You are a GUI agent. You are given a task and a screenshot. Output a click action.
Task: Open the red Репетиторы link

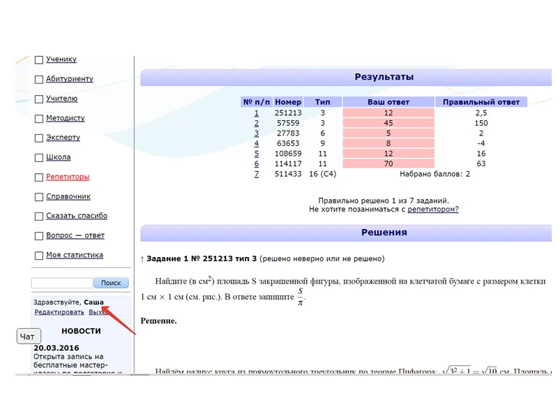(68, 177)
